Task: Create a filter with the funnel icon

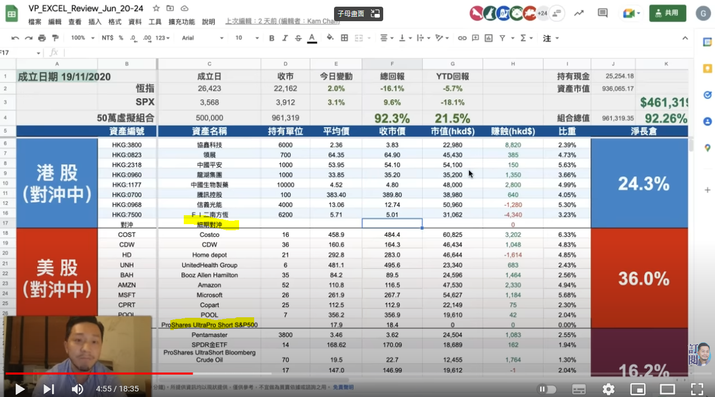Action: tap(502, 38)
